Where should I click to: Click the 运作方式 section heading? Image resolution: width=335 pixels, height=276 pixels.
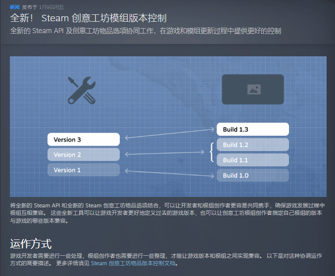click(31, 244)
